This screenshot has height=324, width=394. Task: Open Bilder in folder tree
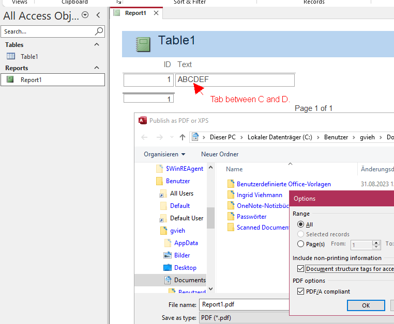tap(177, 255)
